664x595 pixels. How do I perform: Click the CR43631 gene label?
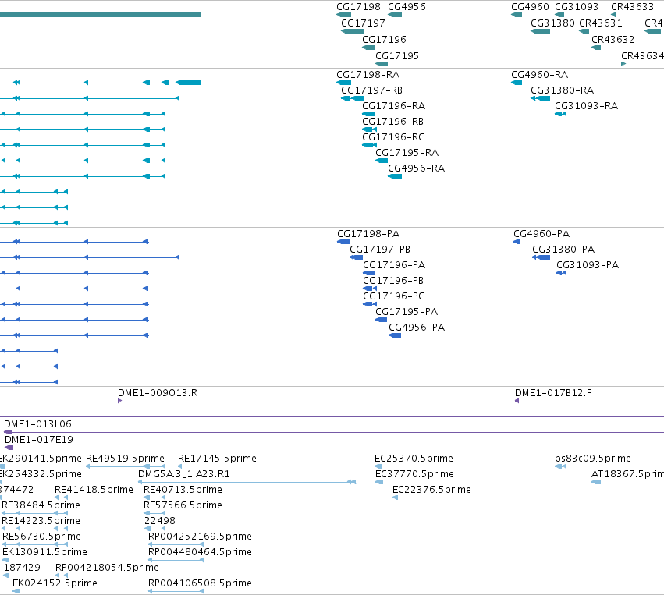601,23
